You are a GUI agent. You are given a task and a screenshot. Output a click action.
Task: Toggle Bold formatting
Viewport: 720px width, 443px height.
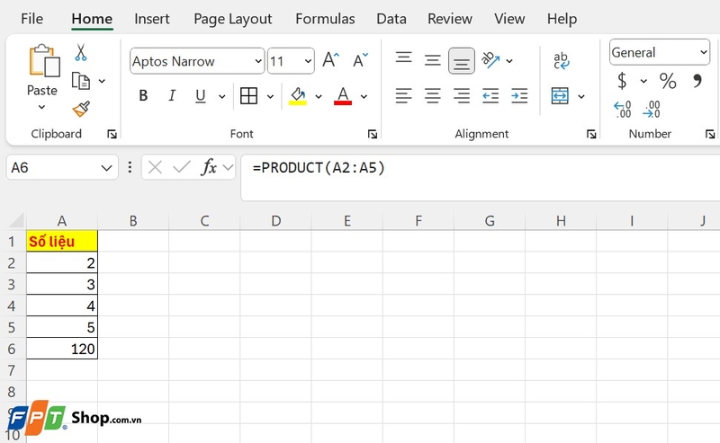tap(143, 95)
